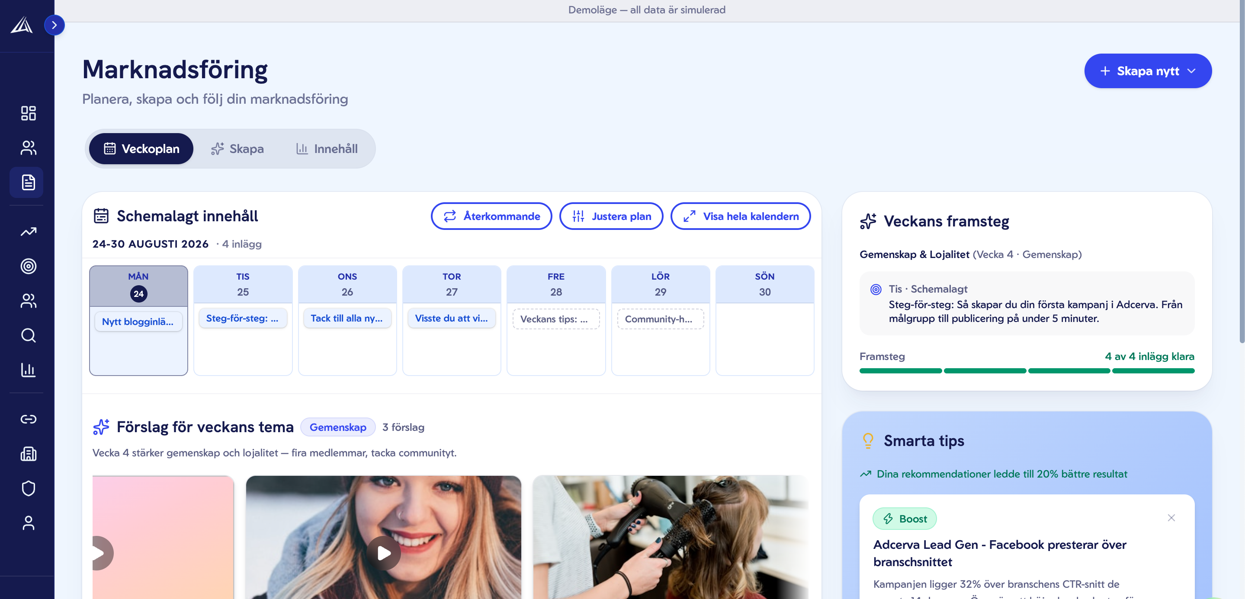Screen dimensions: 1245x599
Task: Open the 'Steg-för-steg: ...' post on Tuesday
Action: tap(243, 319)
